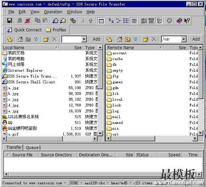Go to remote home directory
Screen dimensions: 206x187
coord(120,39)
